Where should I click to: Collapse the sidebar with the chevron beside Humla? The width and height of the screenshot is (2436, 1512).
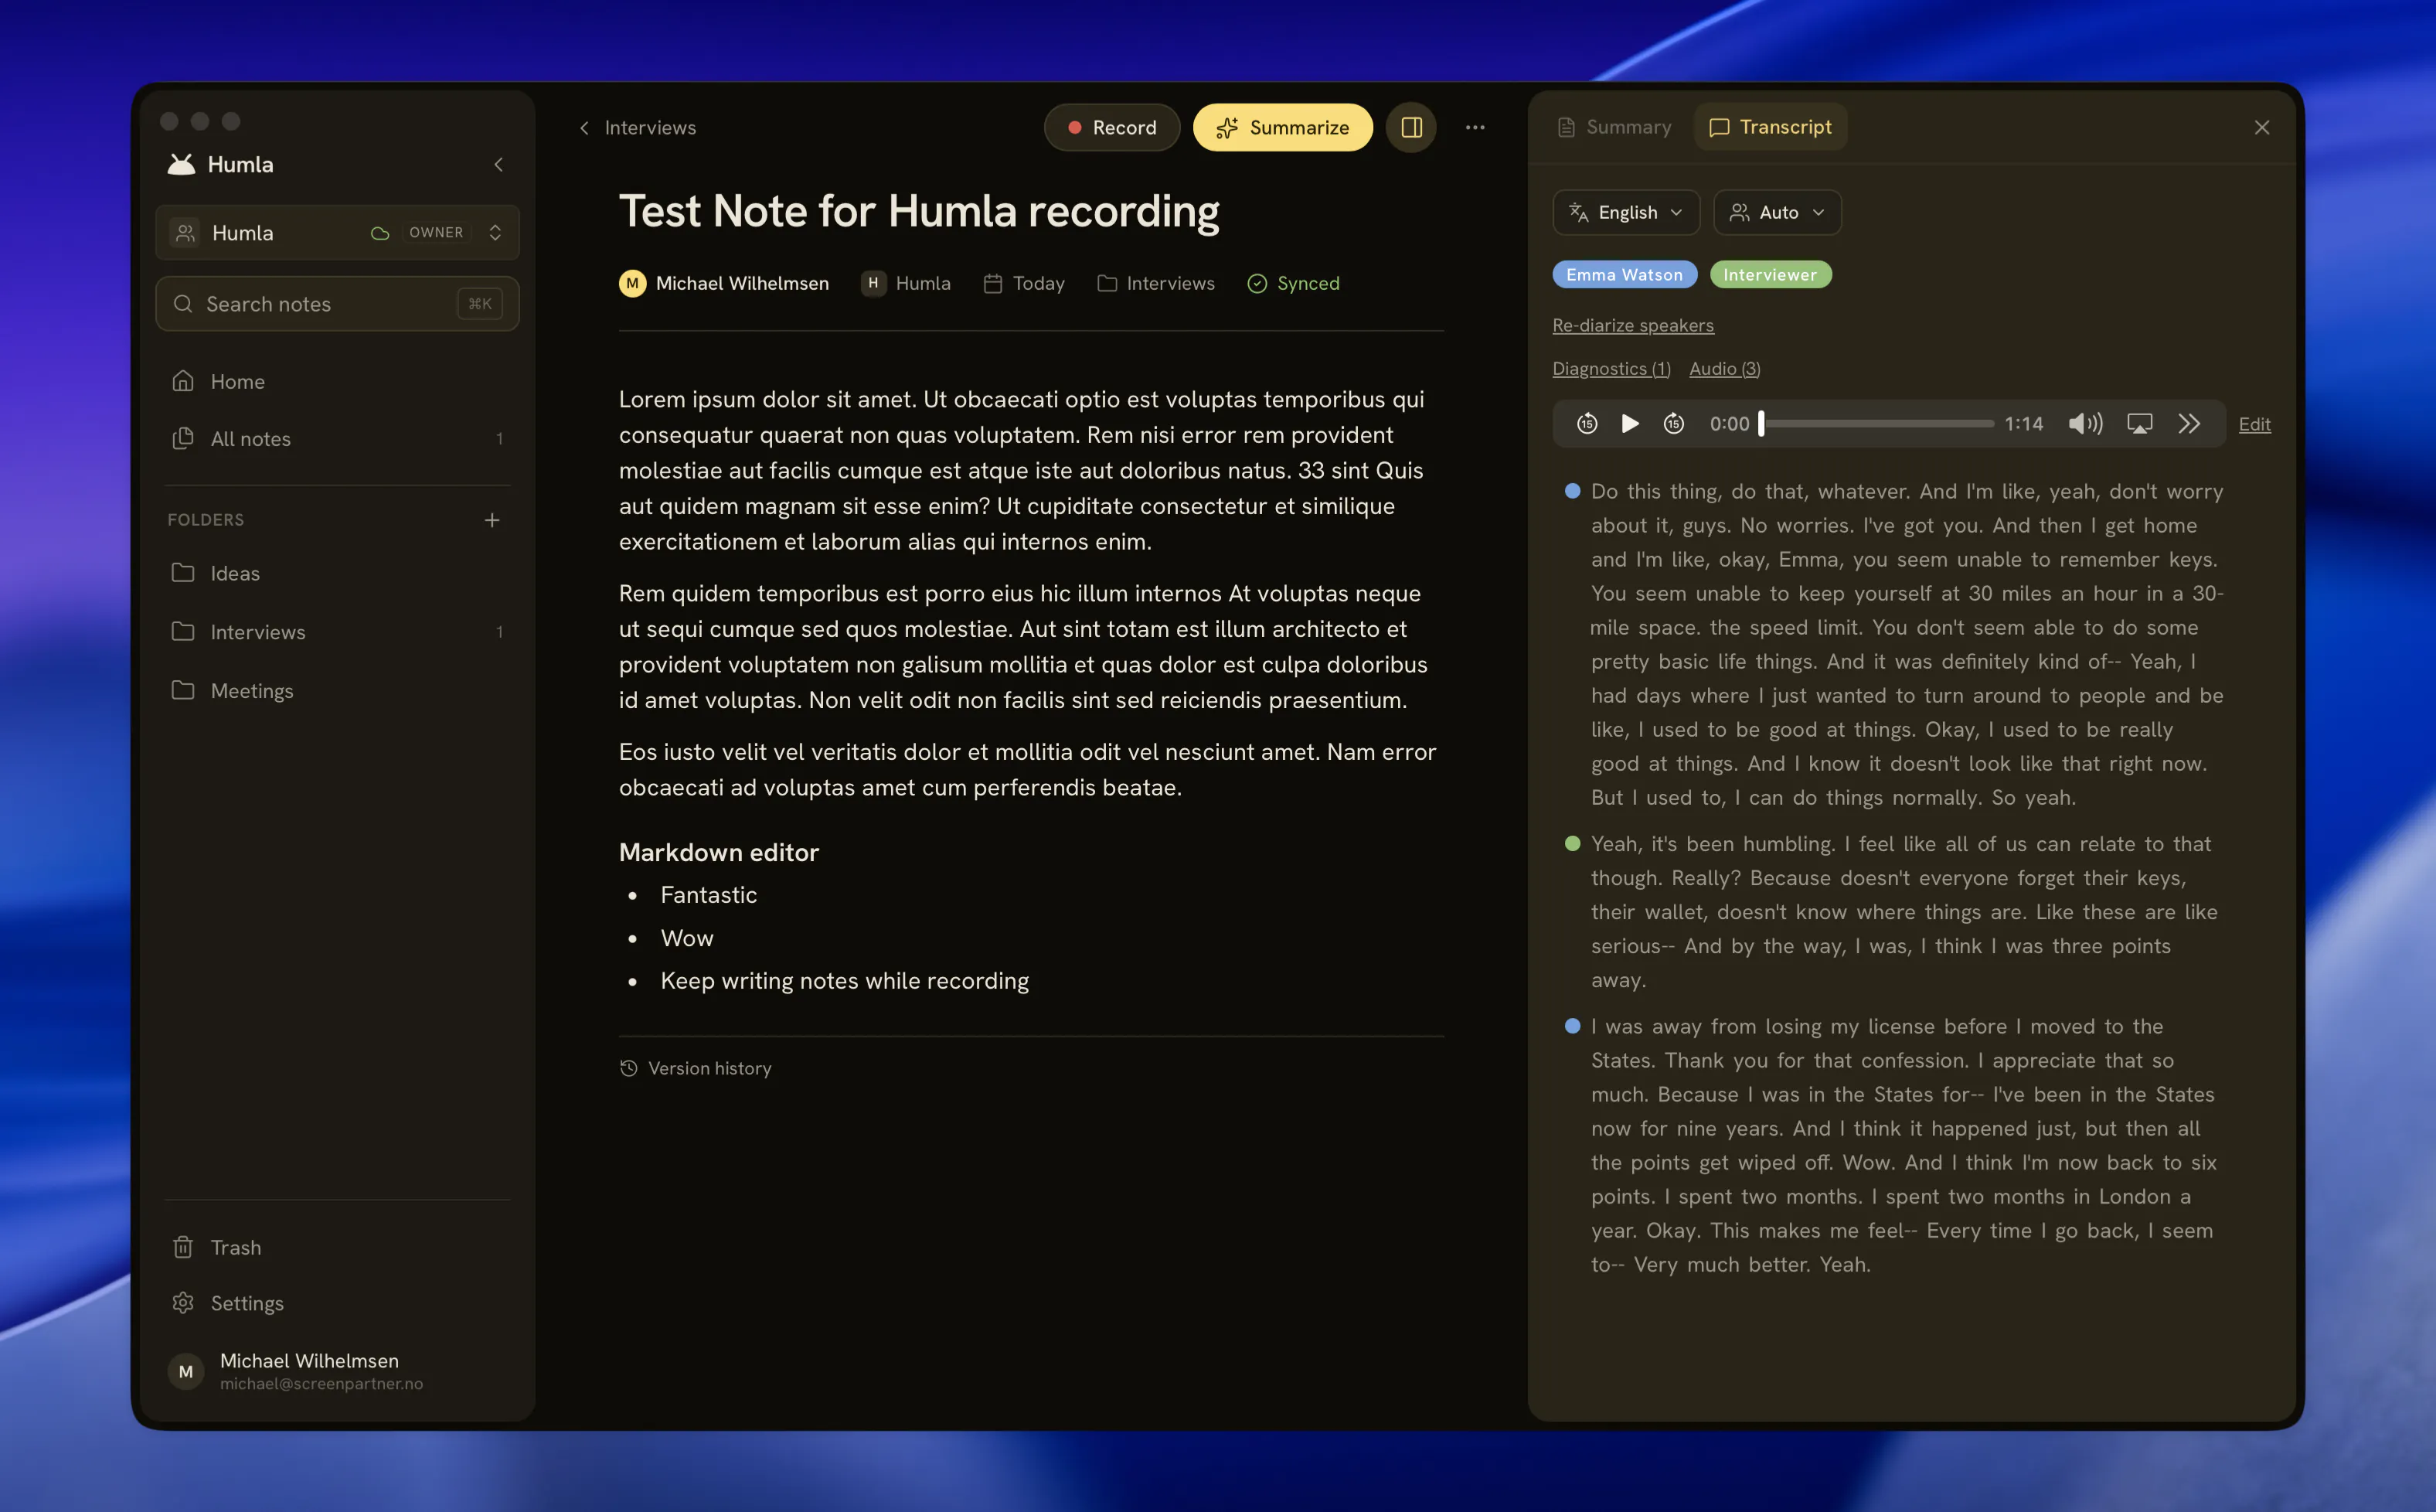pyautogui.click(x=498, y=164)
